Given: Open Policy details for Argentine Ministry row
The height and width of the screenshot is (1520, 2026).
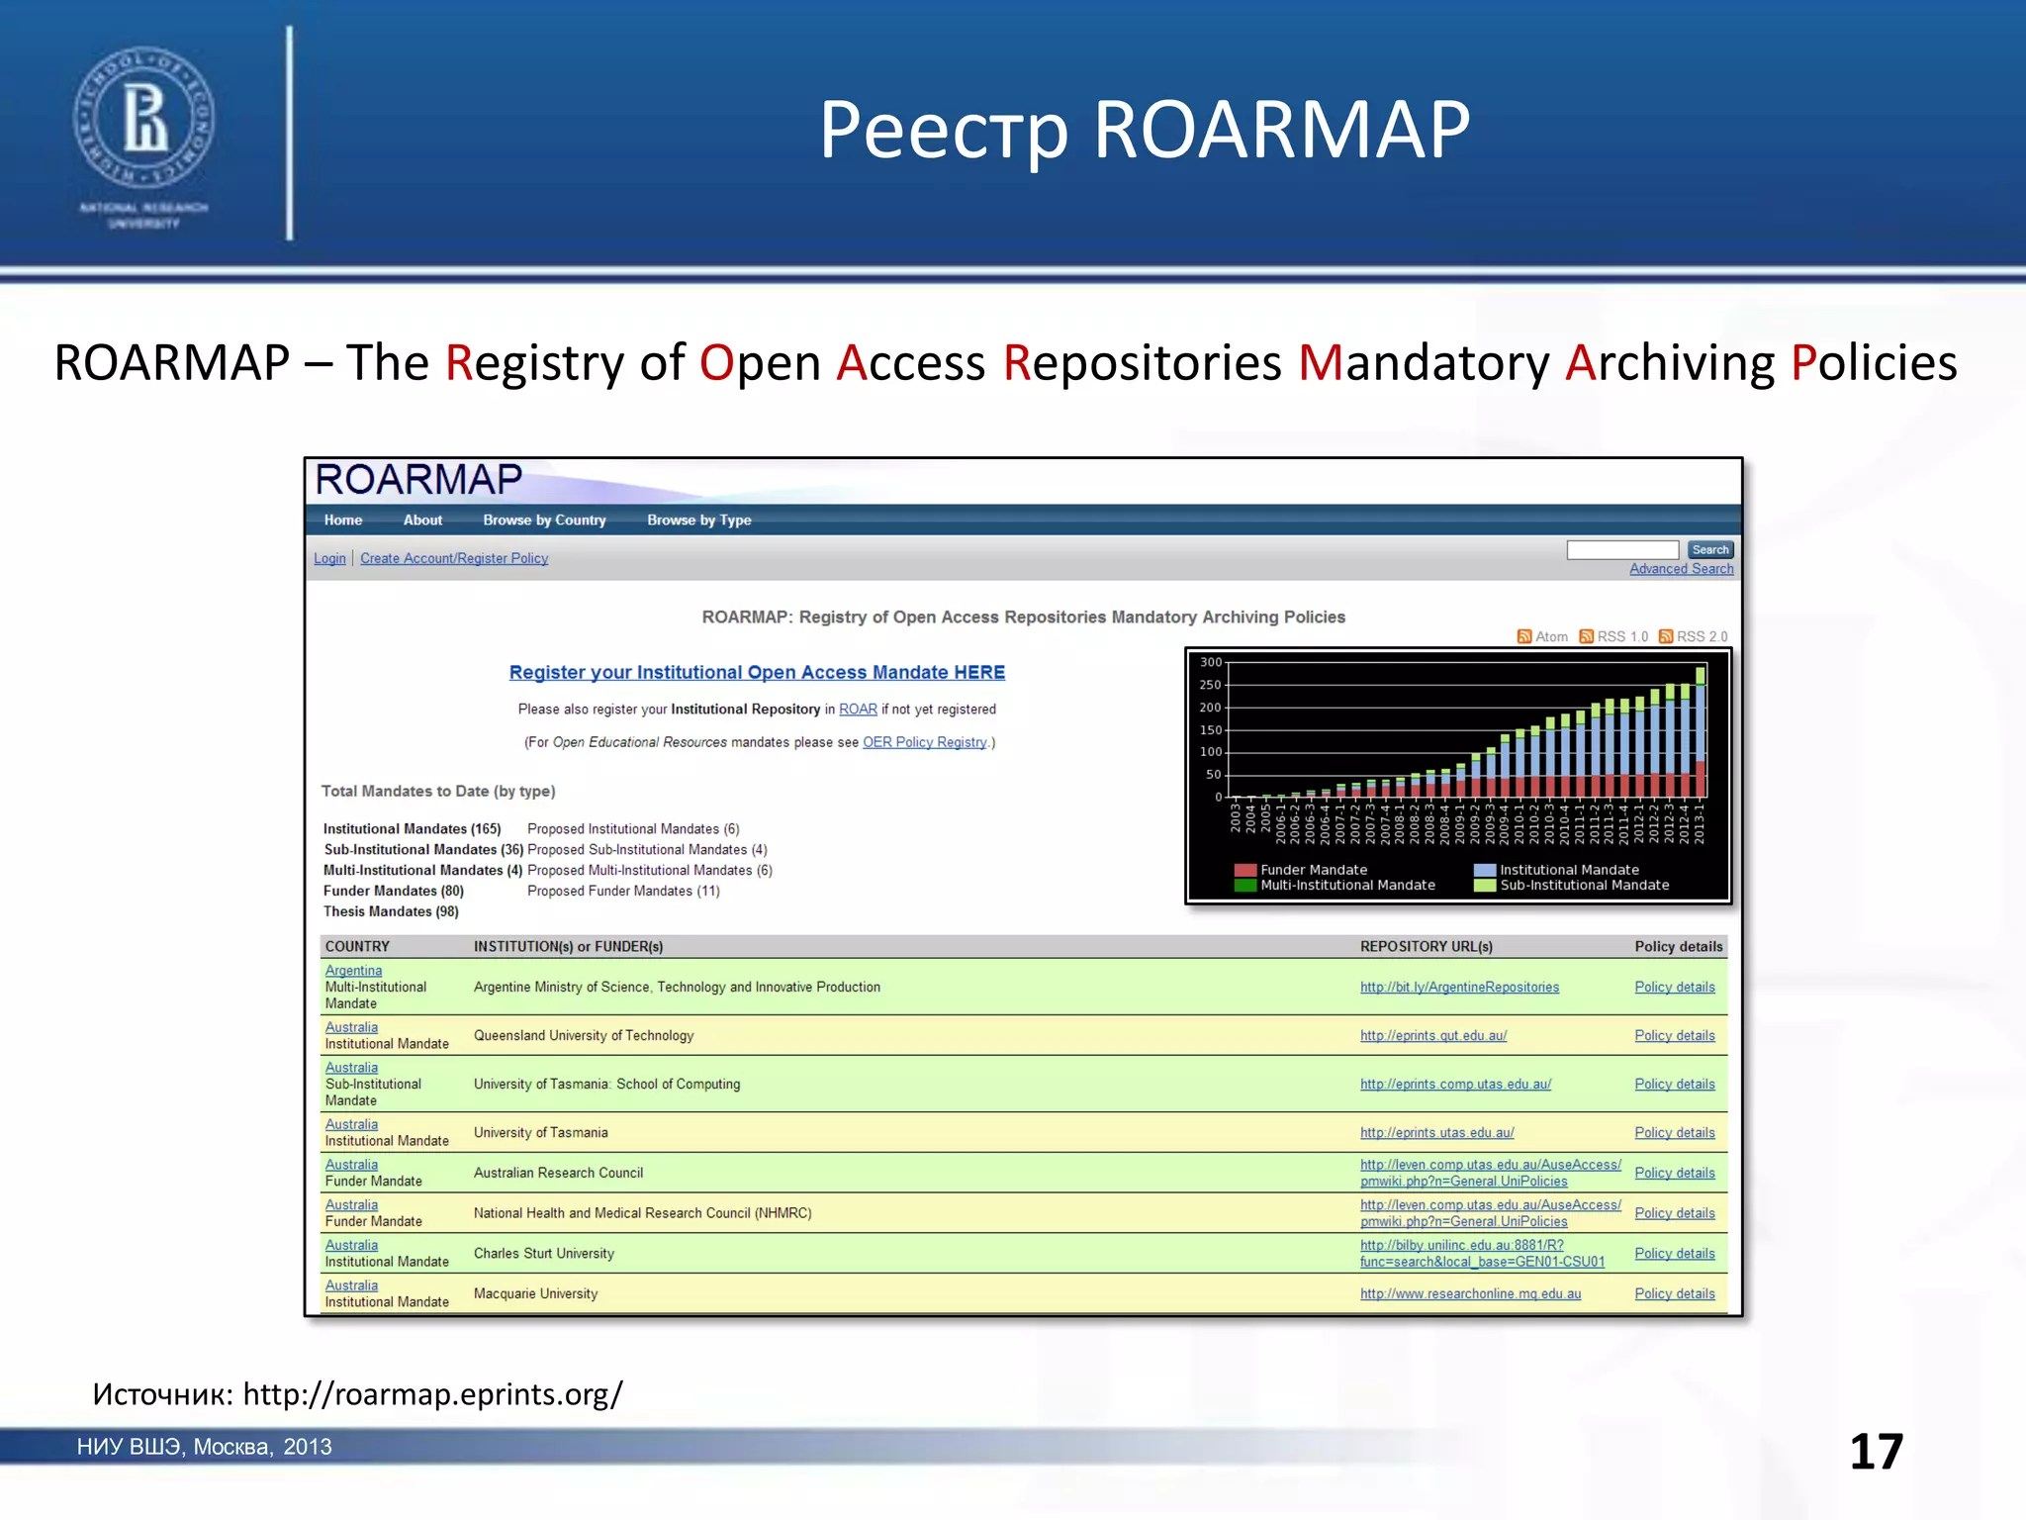Looking at the screenshot, I should [1675, 988].
